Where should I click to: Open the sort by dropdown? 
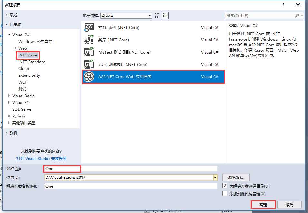(x=126, y=15)
